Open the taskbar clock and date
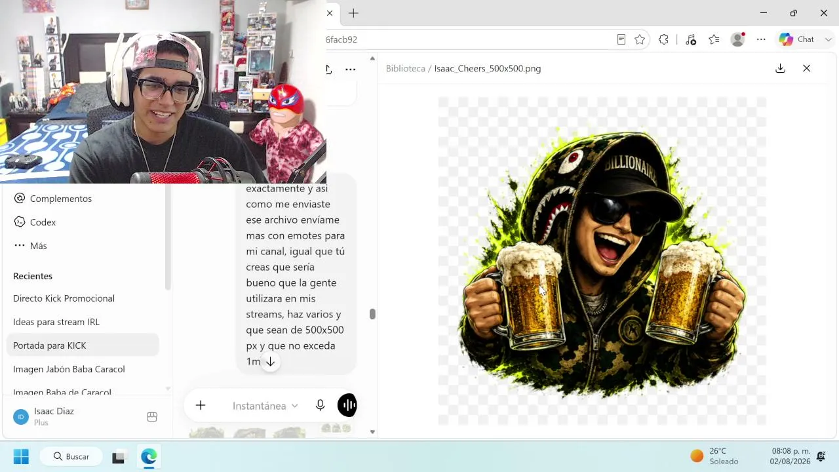This screenshot has width=839, height=472. (x=790, y=456)
